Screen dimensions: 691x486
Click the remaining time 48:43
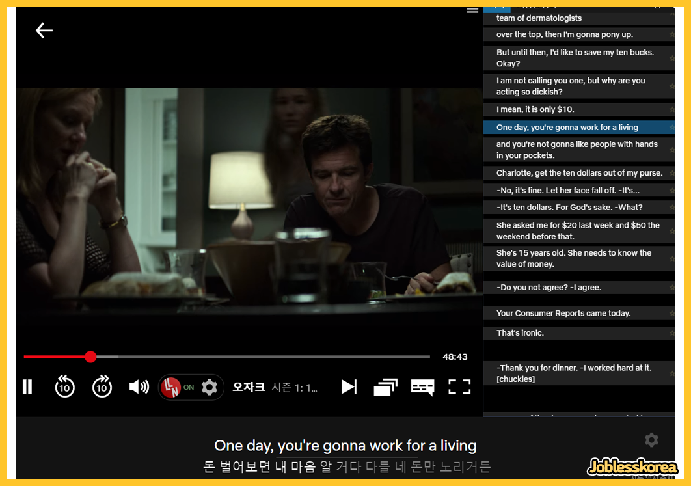[x=455, y=357]
